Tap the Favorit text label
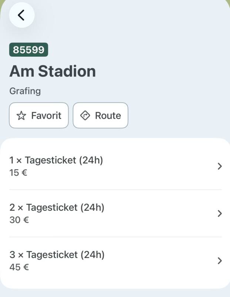Screen dimensions: 230x297 click(x=46, y=115)
